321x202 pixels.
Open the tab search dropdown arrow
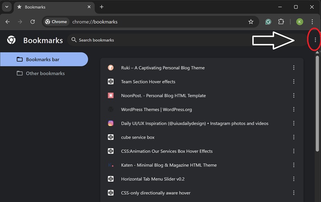pos(7,7)
